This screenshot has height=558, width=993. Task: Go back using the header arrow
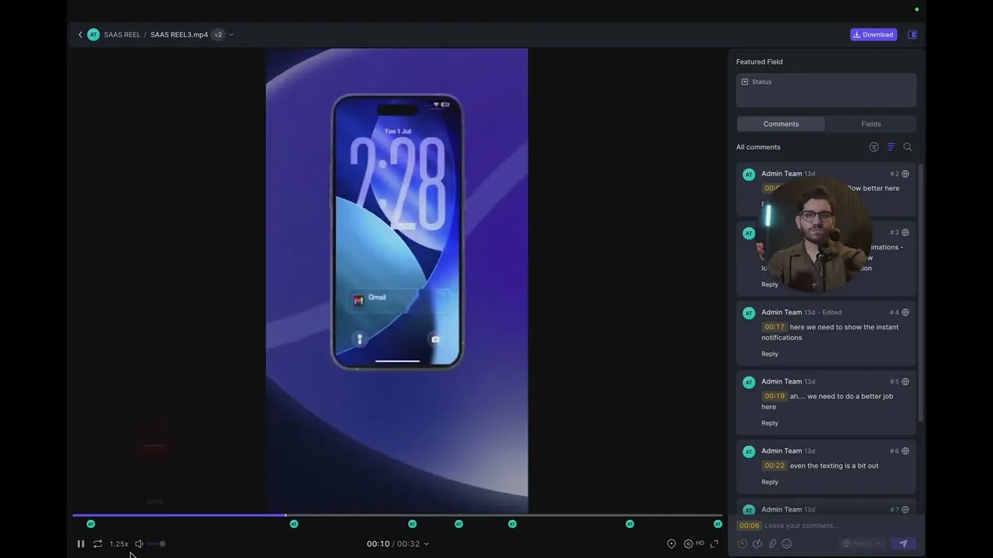tap(80, 34)
